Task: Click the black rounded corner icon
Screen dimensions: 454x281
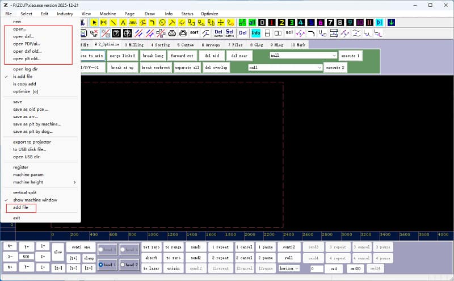Action: (312, 33)
